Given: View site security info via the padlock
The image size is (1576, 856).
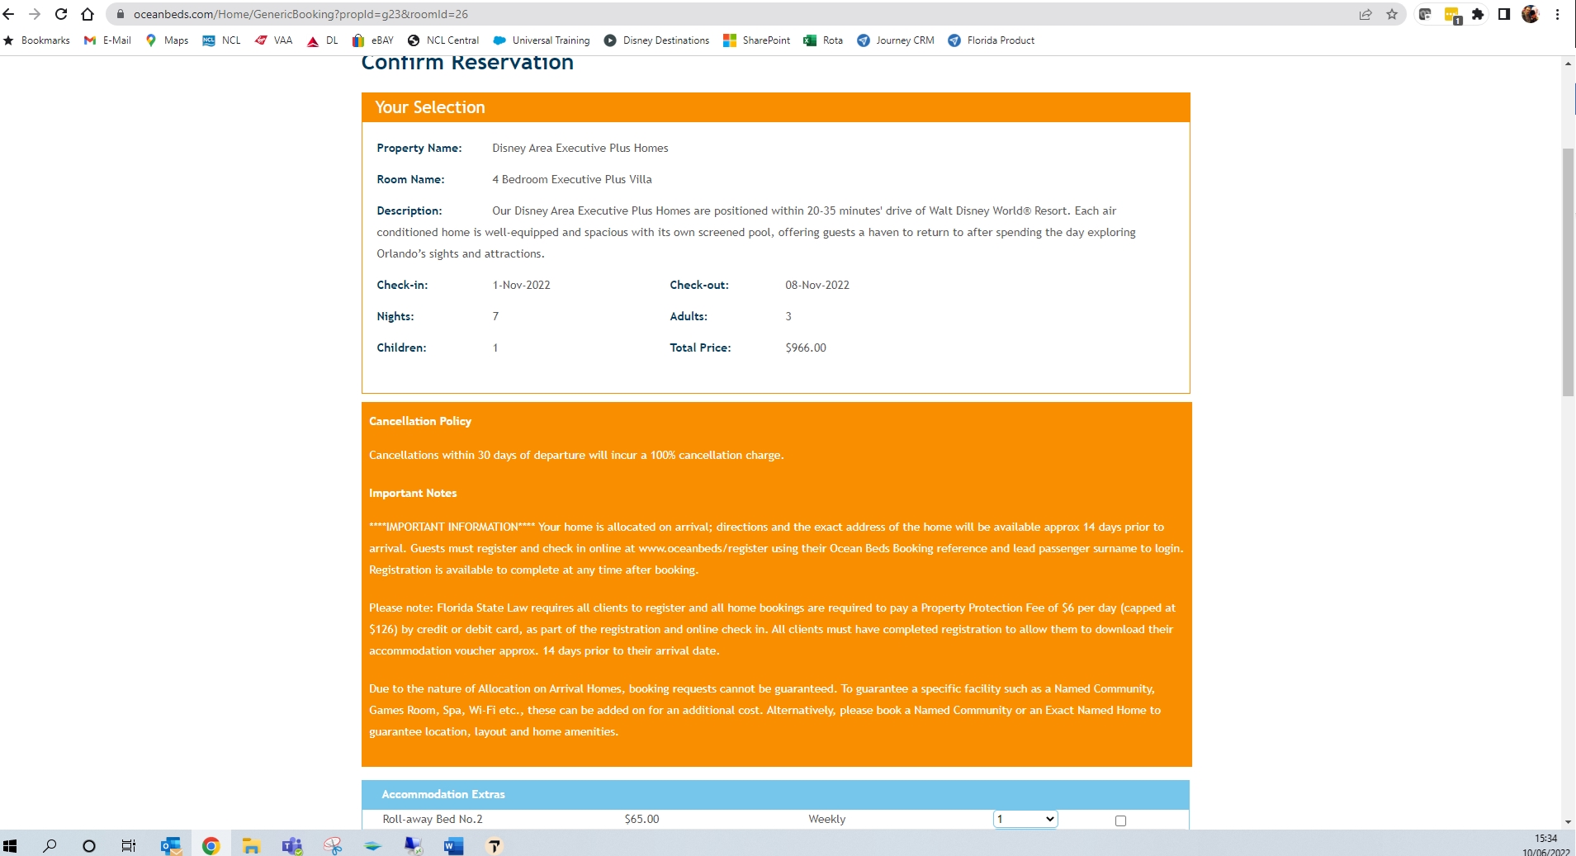Looking at the screenshot, I should (121, 14).
